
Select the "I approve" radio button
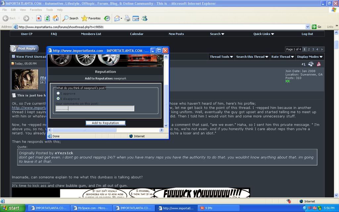pos(58,93)
